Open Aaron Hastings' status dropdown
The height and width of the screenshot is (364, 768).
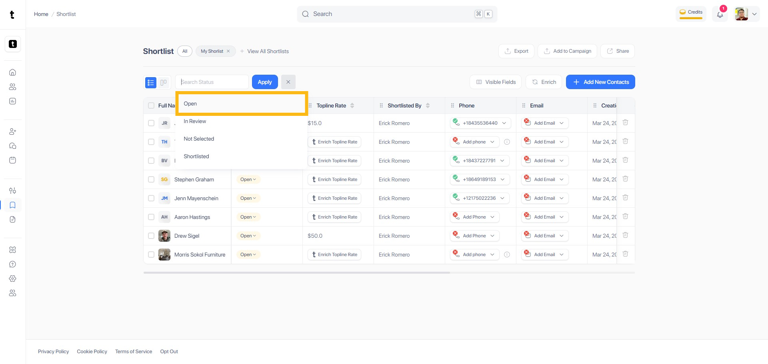click(x=248, y=217)
